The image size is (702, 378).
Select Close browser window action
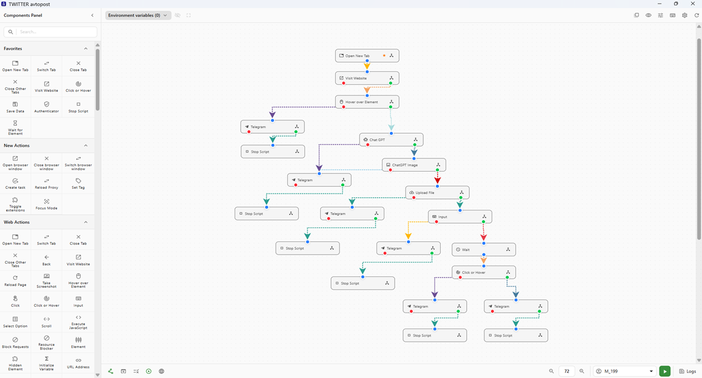[x=47, y=163]
